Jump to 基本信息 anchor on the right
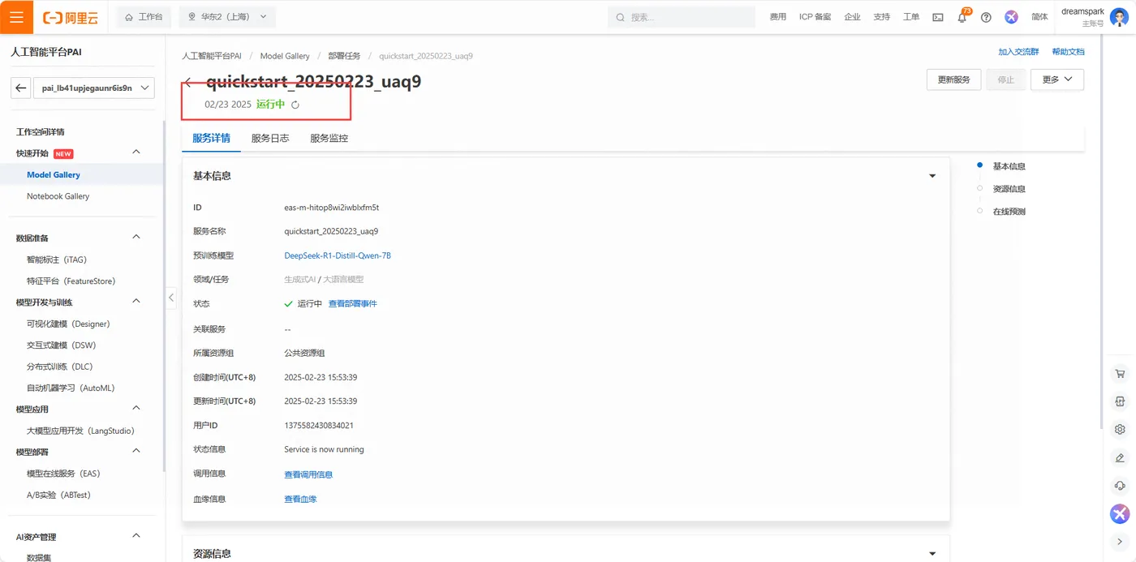 (x=1009, y=166)
